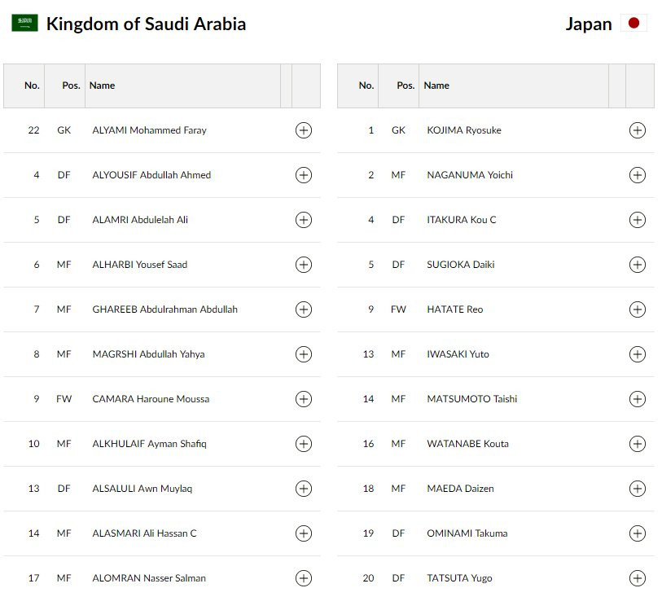Select the Japan team heading
Screen dimensions: 662x610
click(x=588, y=24)
